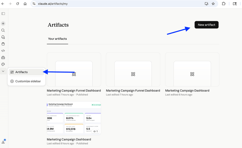The image size is (242, 148).
Task: Open the Code icon in the sidebar
Action: pyautogui.click(x=3, y=51)
